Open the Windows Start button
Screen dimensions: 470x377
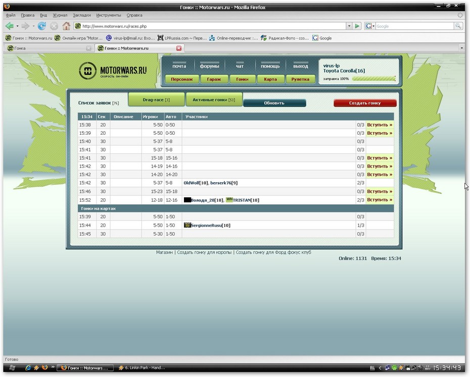click(13, 368)
